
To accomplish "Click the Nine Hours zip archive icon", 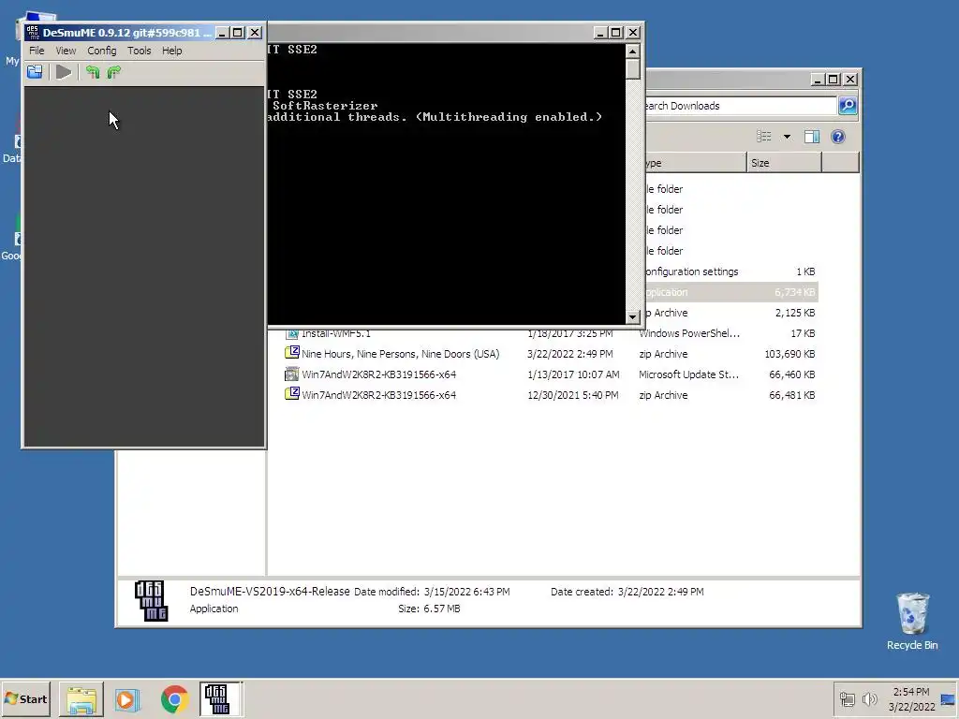I will click(x=292, y=353).
